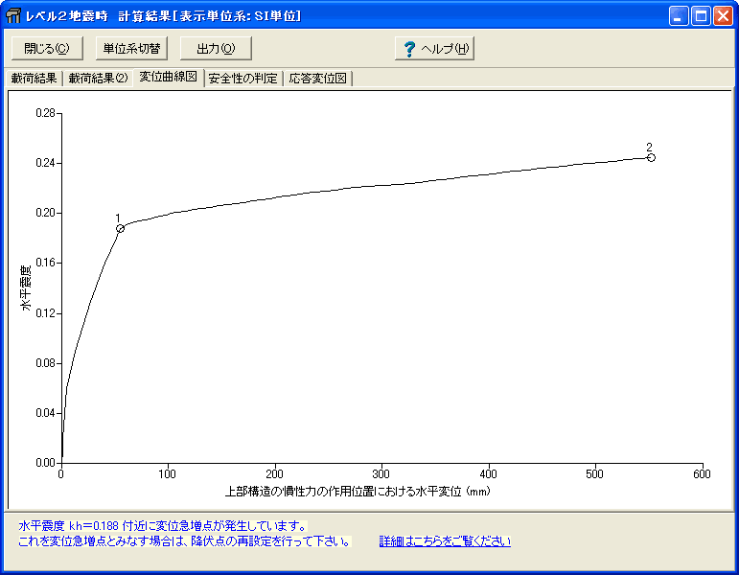The image size is (739, 575).
Task: Click the x-axis value 600
Action: (x=702, y=474)
